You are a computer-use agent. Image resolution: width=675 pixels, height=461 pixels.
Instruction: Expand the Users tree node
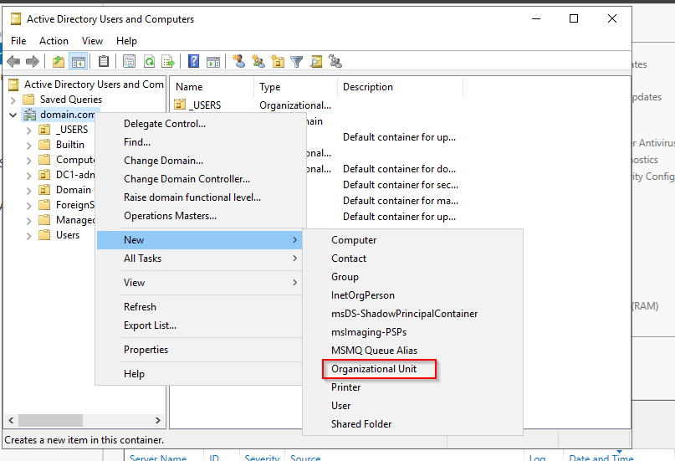[28, 235]
